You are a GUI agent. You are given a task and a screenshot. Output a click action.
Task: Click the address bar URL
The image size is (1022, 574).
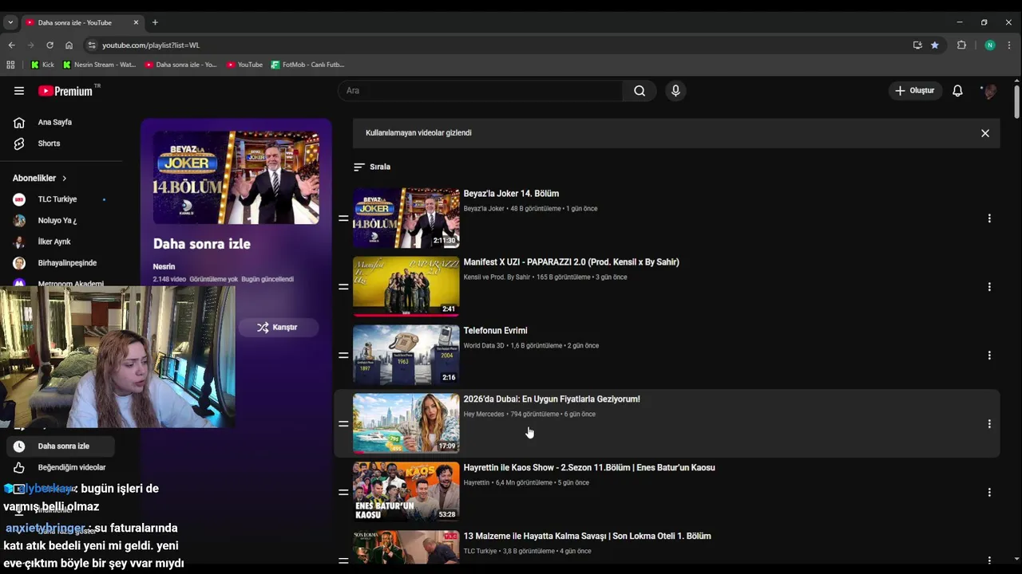pyautogui.click(x=151, y=45)
